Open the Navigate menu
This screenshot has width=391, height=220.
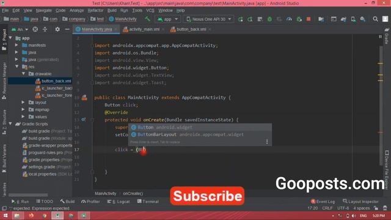[44, 10]
